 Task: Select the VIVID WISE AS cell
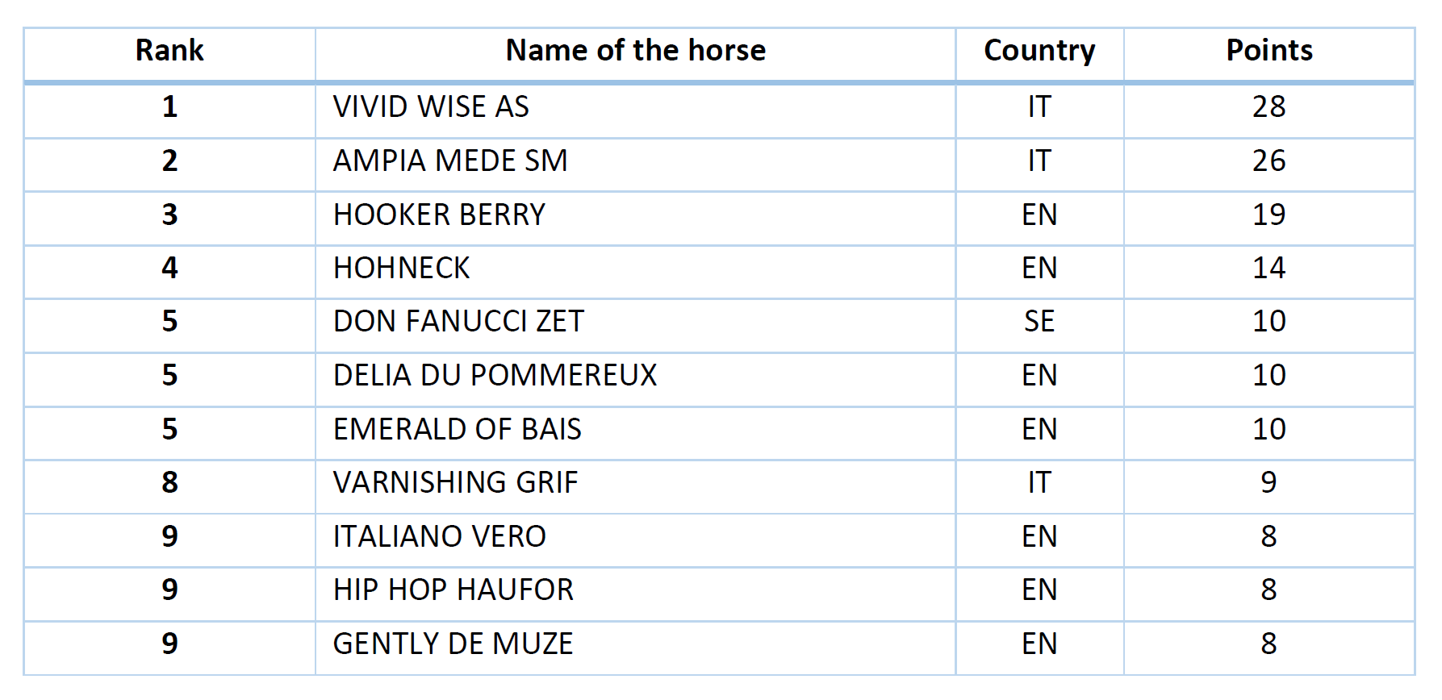pyautogui.click(x=431, y=107)
